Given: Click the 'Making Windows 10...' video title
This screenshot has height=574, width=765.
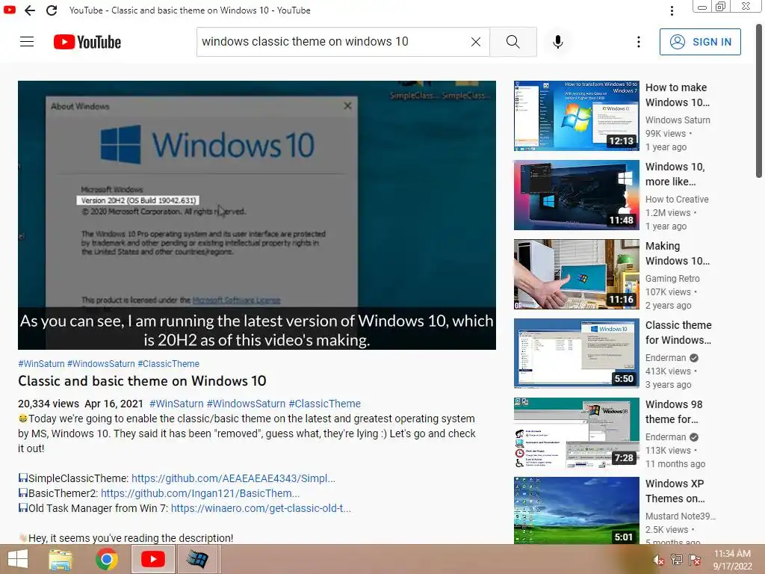Looking at the screenshot, I should [677, 253].
